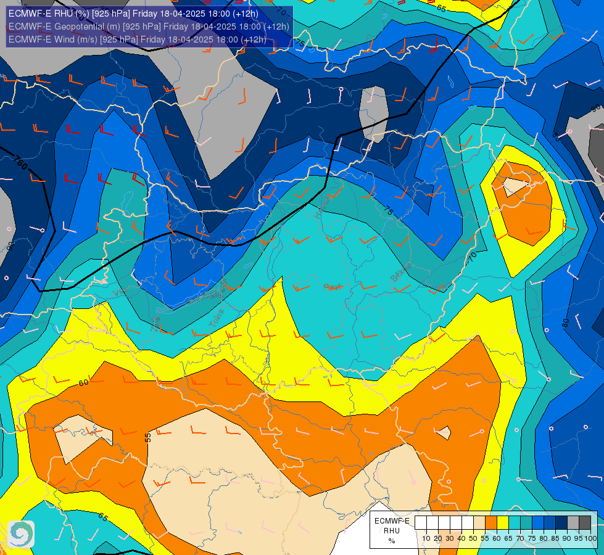The image size is (604, 555).
Task: Click the bright blue 75–80% legend swatch
Action: coord(538,522)
